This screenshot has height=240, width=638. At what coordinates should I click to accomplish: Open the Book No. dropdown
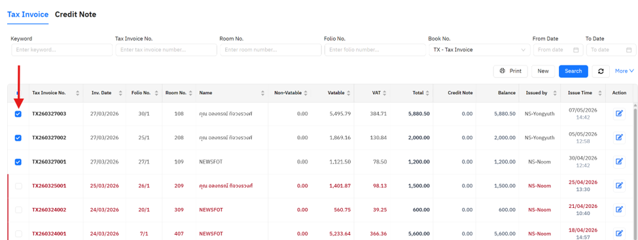point(479,50)
